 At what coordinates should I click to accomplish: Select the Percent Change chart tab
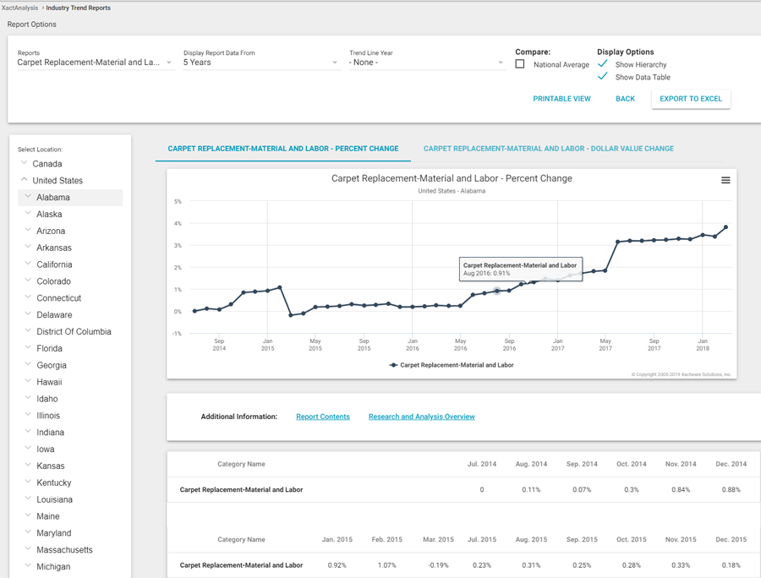tap(282, 149)
